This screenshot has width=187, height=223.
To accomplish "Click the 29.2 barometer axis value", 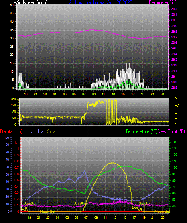I will click(x=174, y=65).
